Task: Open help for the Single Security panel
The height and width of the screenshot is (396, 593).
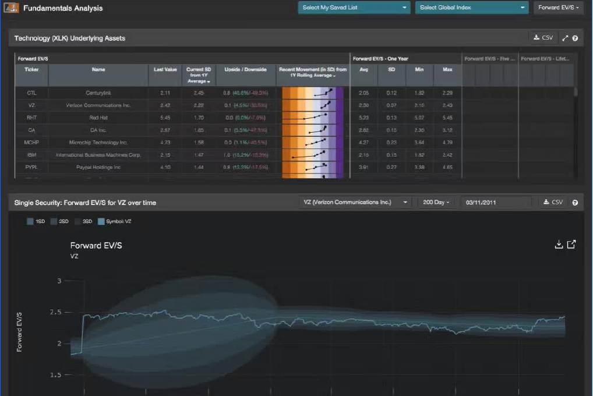Action: click(575, 203)
